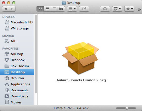Click the rtrouton house icon
The height and width of the screenshot is (111, 142).
coord(7,78)
